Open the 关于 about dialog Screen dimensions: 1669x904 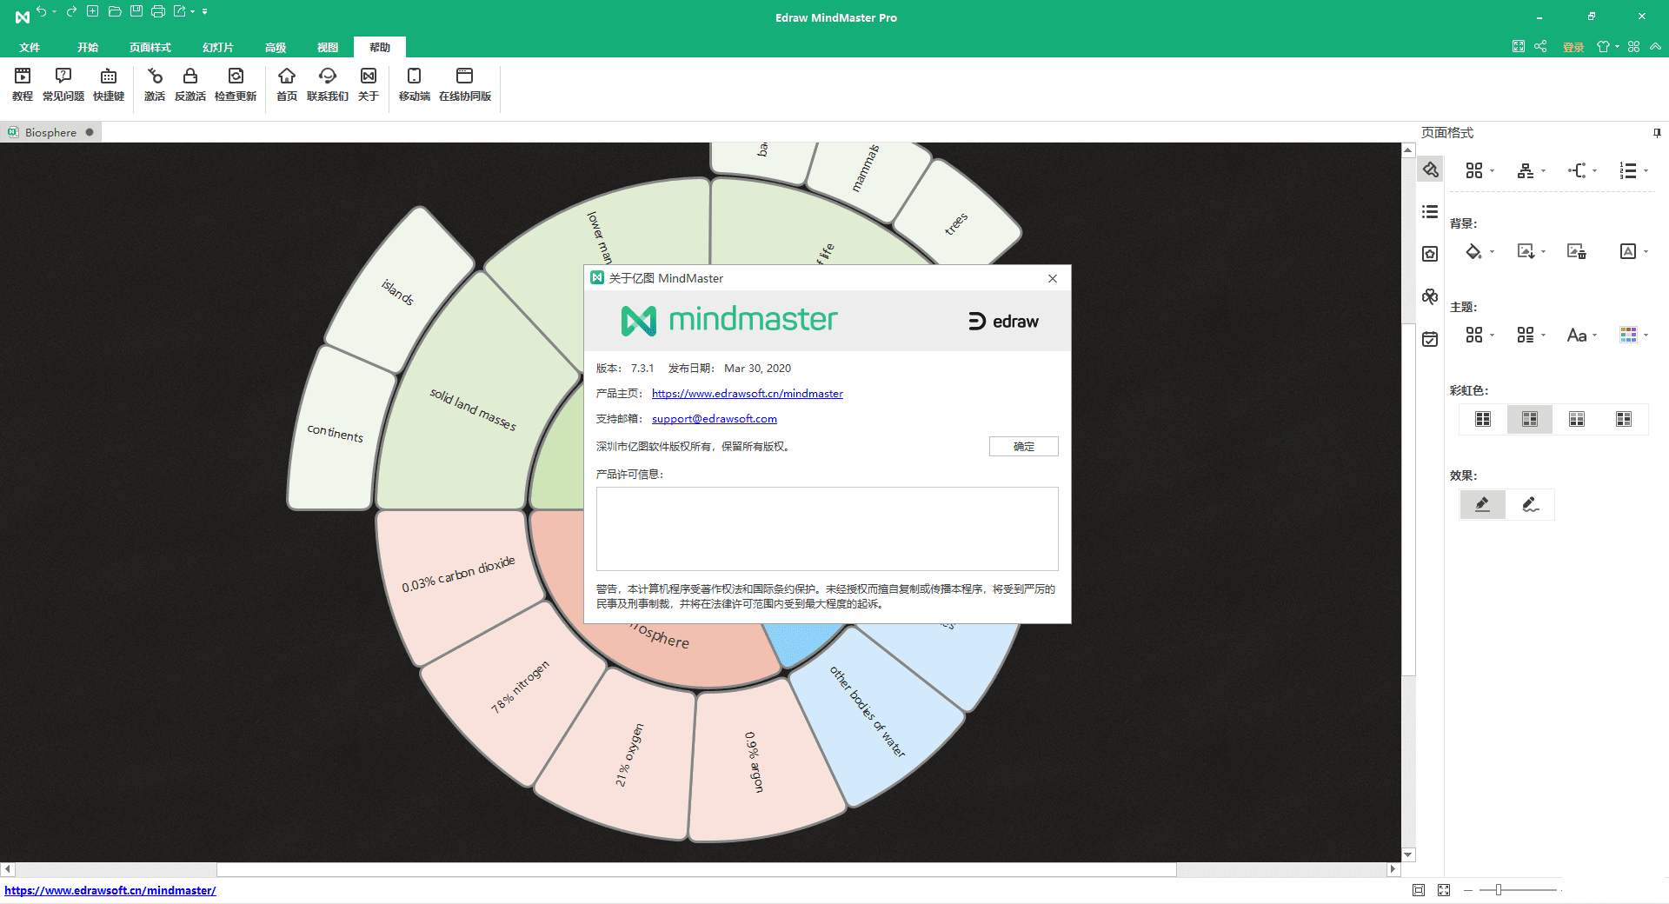(x=369, y=85)
